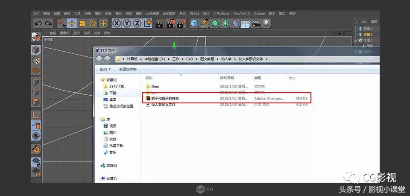The image size is (410, 196).
Task: Select 最近访问的位置
Action: pyautogui.click(x=121, y=106)
